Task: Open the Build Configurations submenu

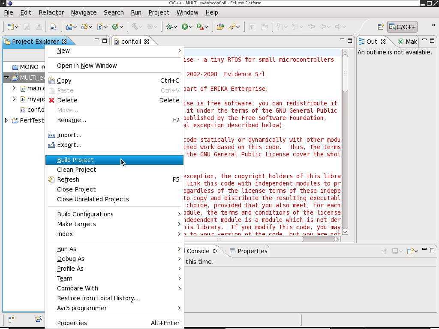Action: 114,214
